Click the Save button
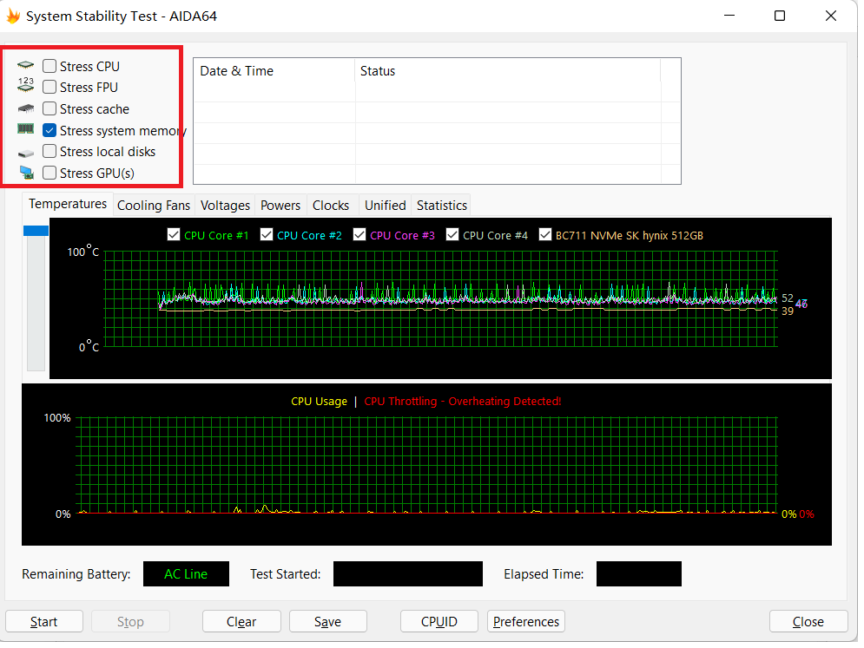Image resolution: width=864 pixels, height=648 pixels. click(327, 622)
